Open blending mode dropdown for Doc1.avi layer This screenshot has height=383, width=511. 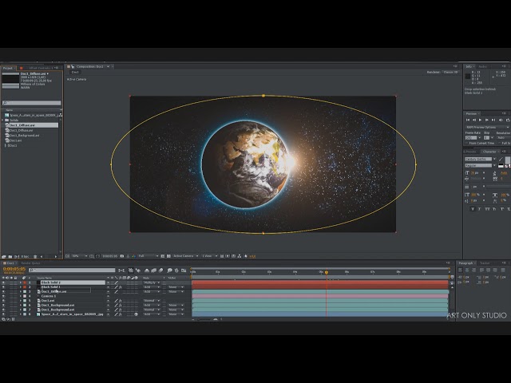[151, 301]
